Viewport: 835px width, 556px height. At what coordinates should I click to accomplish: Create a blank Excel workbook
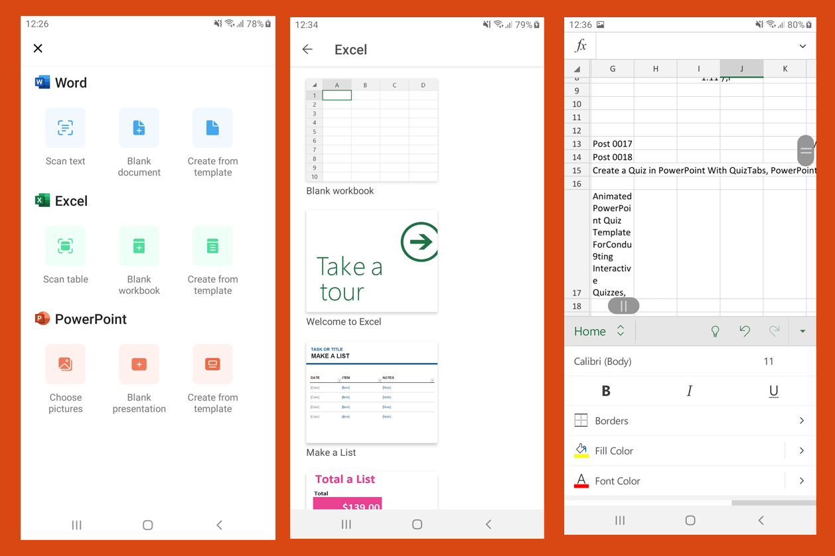click(139, 246)
